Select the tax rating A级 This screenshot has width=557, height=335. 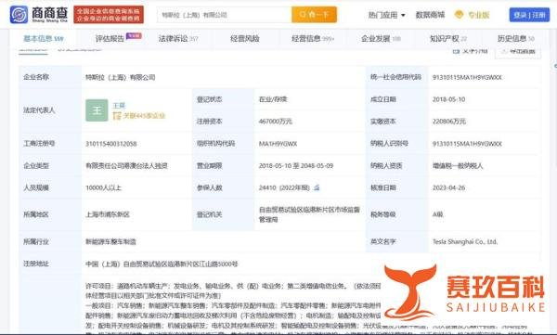coord(437,214)
